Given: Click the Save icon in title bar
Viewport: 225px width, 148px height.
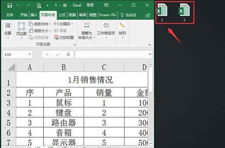Looking at the screenshot, I should pyautogui.click(x=9, y=5).
